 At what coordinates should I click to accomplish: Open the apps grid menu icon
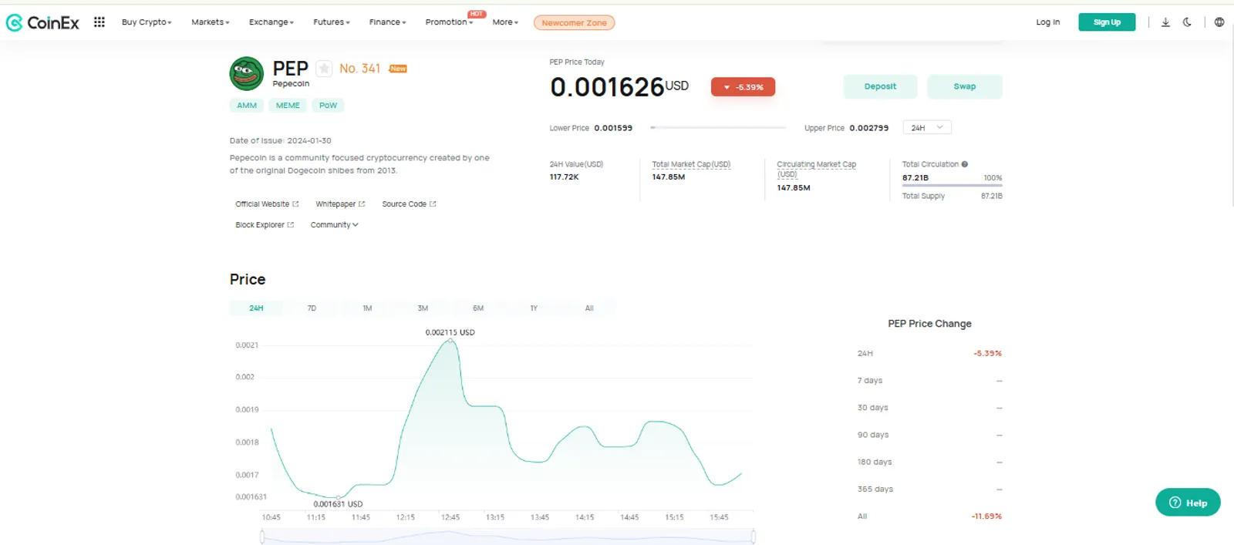point(99,22)
